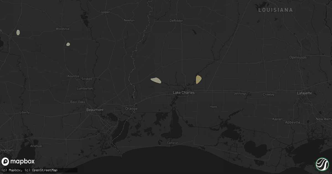Click the Orange city label

click(131, 109)
